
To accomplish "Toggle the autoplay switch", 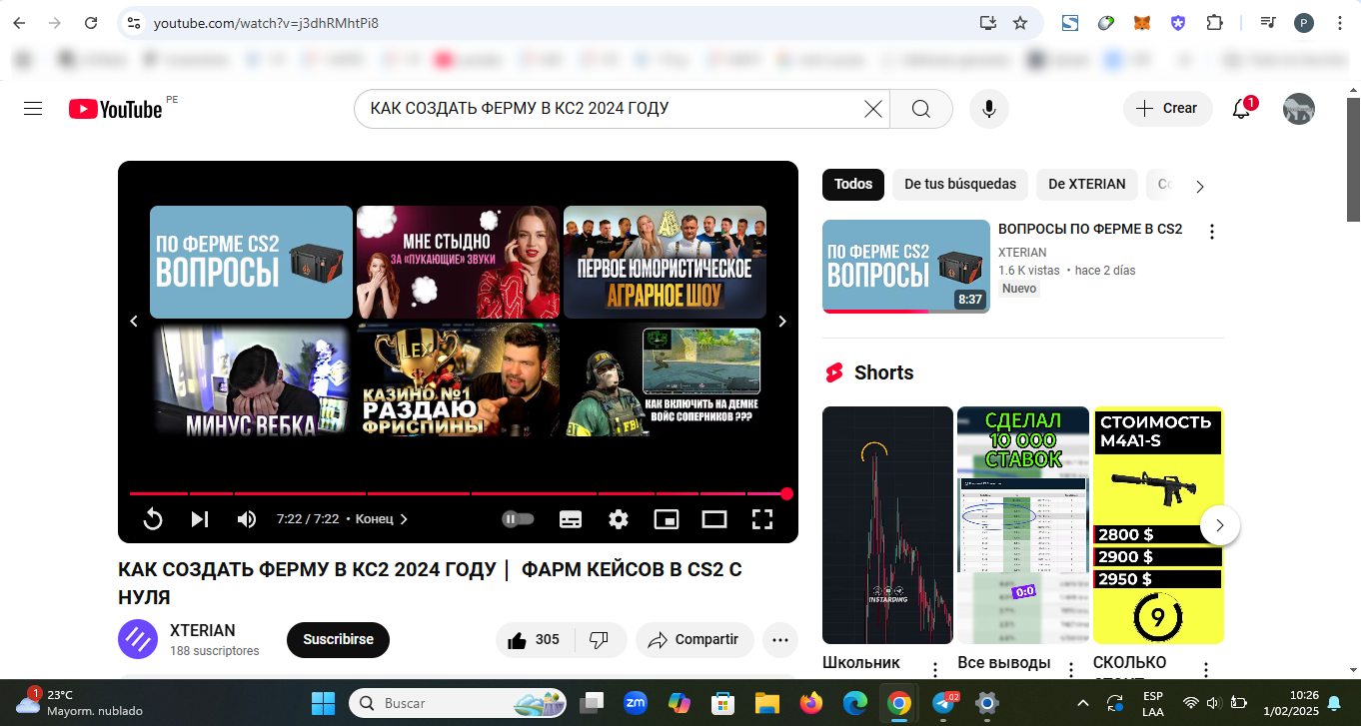I will [518, 519].
